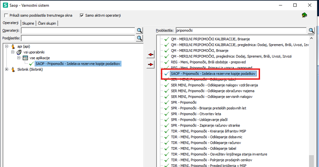Click the permissions list scrollbar thumb
The width and height of the screenshot is (319, 167).
click(311, 161)
